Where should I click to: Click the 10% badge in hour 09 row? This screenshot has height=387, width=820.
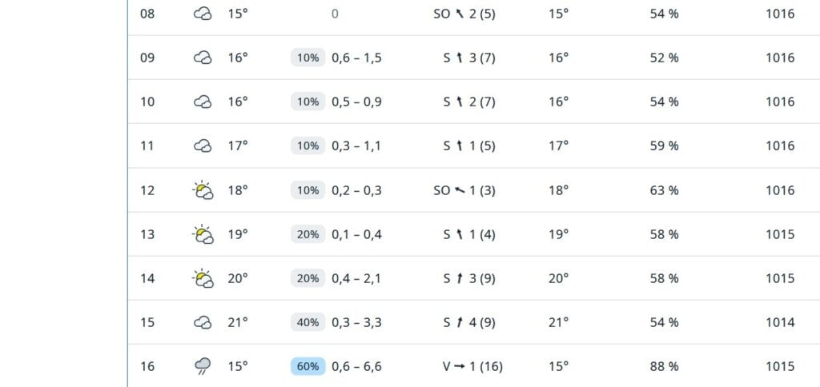pyautogui.click(x=308, y=58)
